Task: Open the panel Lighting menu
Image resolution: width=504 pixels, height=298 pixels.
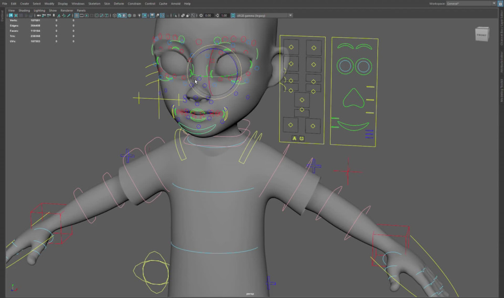Action: (39, 11)
